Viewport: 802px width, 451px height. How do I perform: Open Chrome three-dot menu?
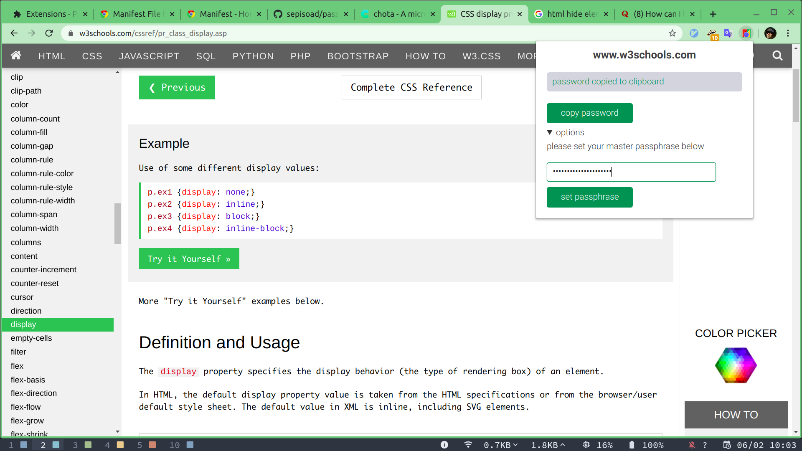coord(788,33)
